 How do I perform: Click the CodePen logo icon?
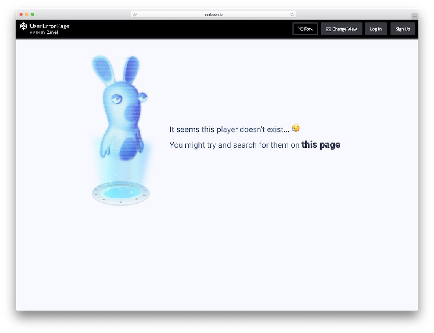tap(24, 26)
